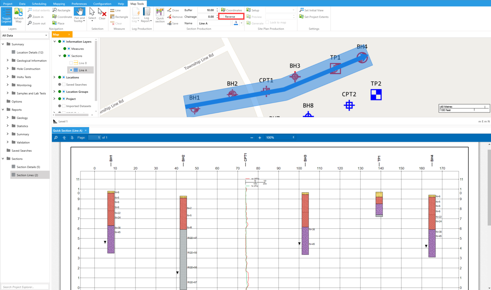Open the Data menu
The width and height of the screenshot is (491, 290).
click(x=22, y=4)
